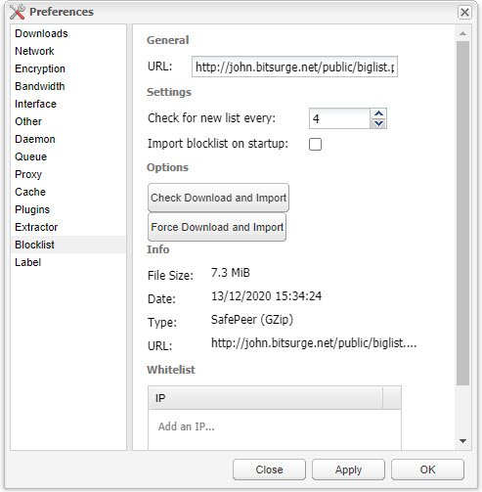
Task: Confirm preferences with OK
Action: pyautogui.click(x=427, y=470)
